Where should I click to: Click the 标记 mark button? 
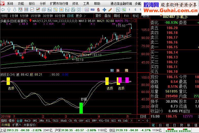(x=136, y=16)
